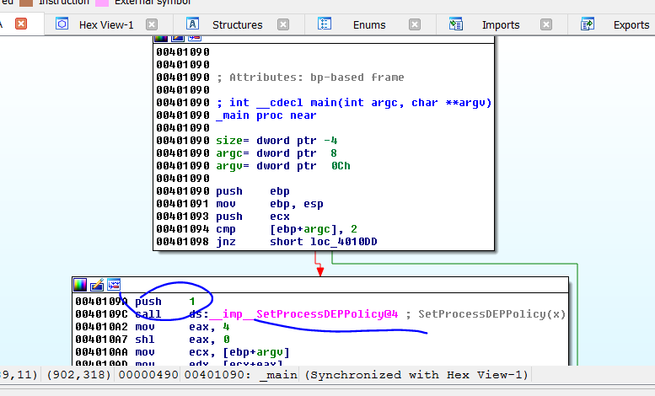Click the Imports tab icon
655x396 pixels.
click(456, 24)
